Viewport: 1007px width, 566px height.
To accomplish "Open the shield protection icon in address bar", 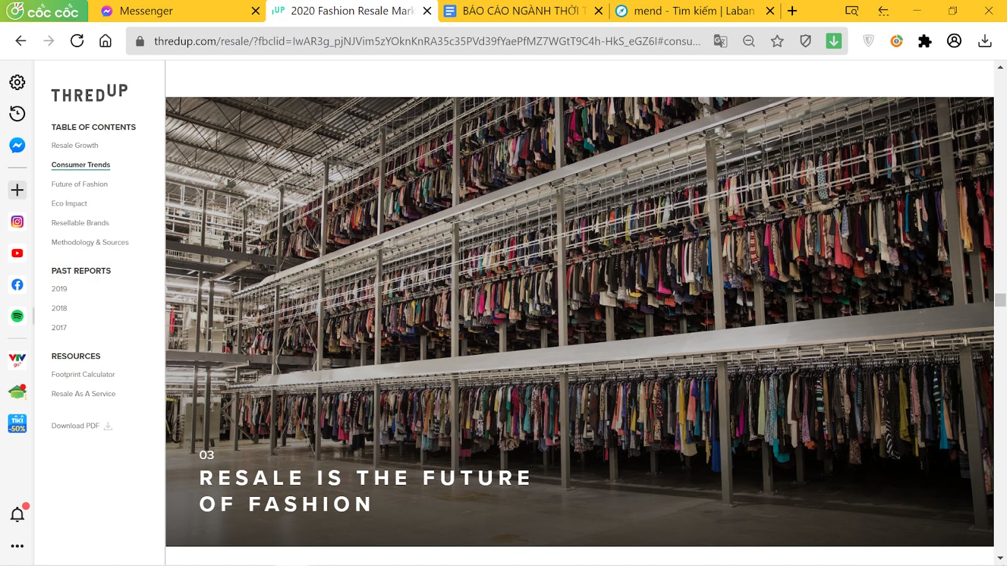I will click(806, 41).
